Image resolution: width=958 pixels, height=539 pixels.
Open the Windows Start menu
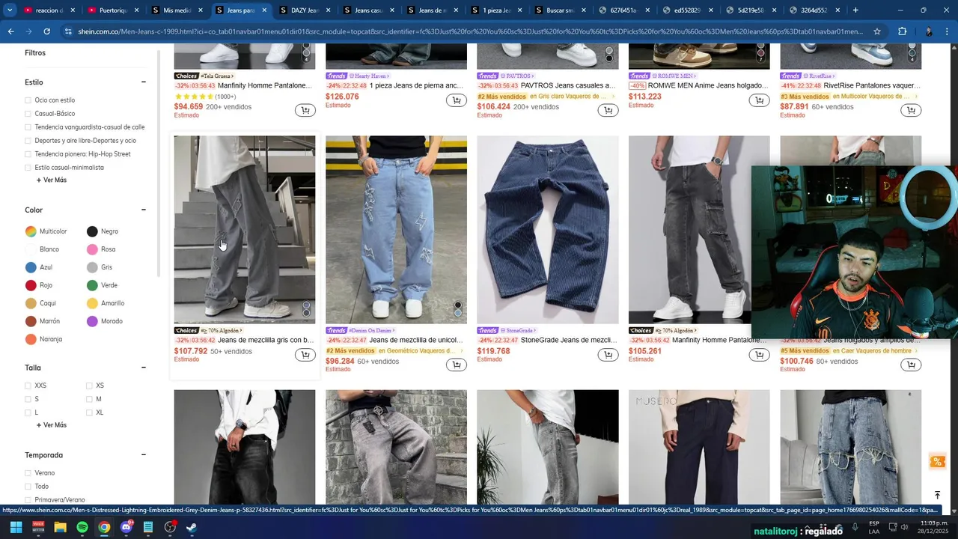click(16, 527)
